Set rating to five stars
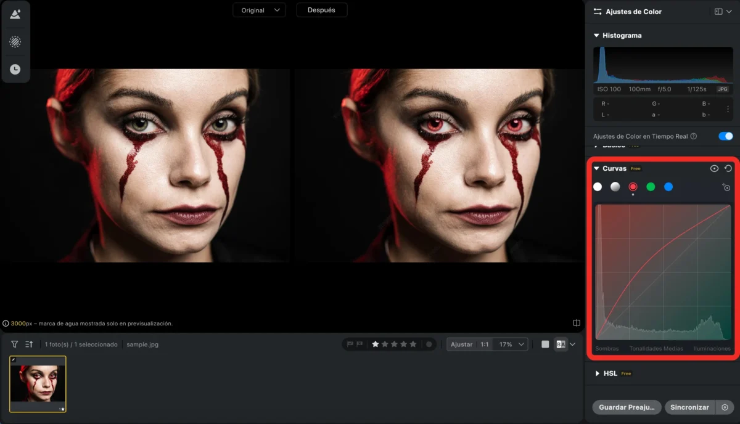Viewport: 740px width, 424px height. click(413, 344)
